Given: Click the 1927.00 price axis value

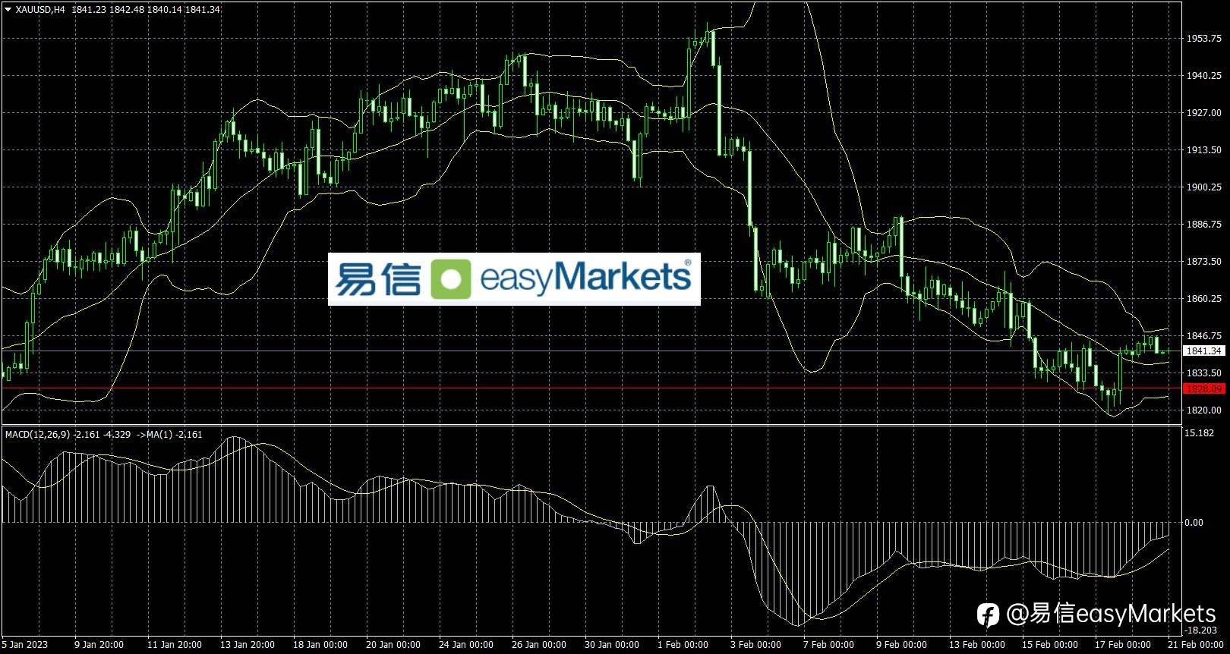Looking at the screenshot, I should (x=1204, y=113).
